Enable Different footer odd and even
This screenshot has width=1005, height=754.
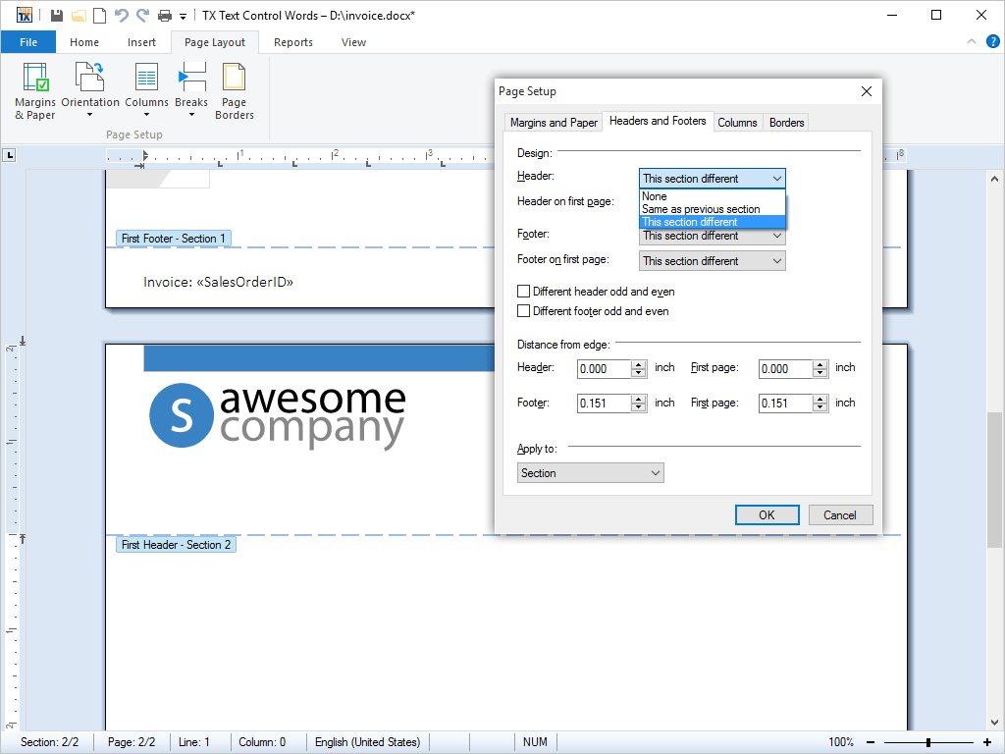525,311
